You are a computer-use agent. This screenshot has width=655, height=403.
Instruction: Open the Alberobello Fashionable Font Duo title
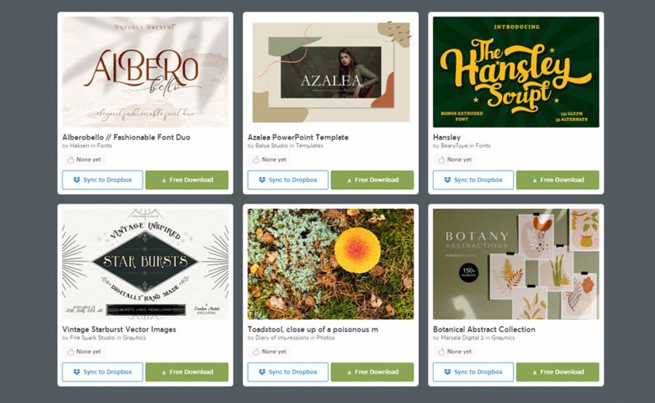(126, 137)
